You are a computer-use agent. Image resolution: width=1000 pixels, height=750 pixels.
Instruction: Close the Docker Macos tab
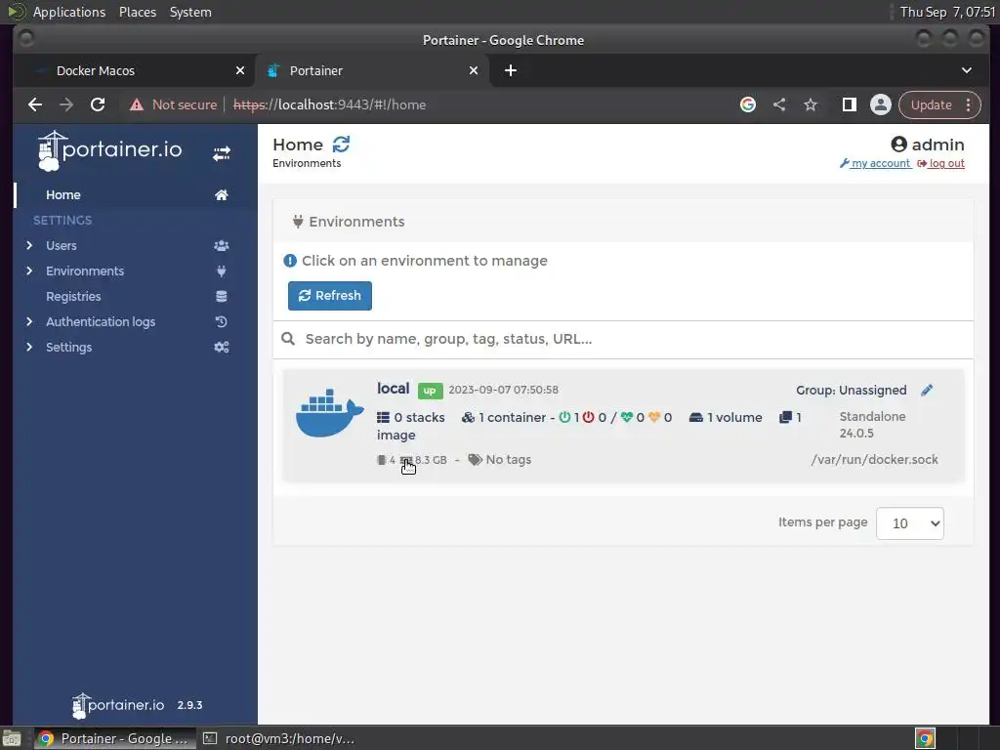(x=240, y=70)
